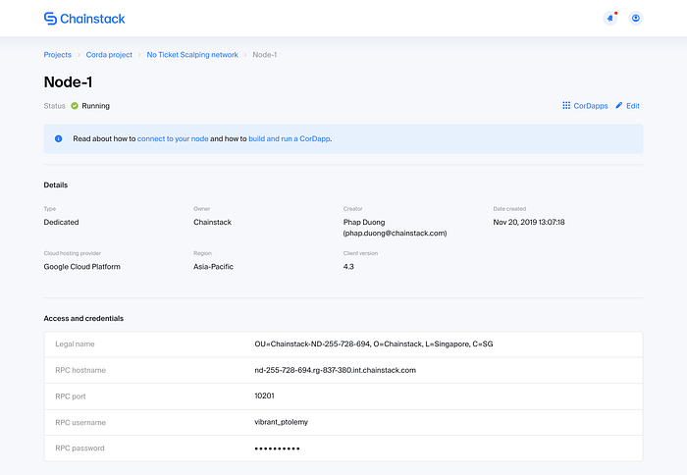
Task: Click the RPC username row label
Action: [80, 422]
